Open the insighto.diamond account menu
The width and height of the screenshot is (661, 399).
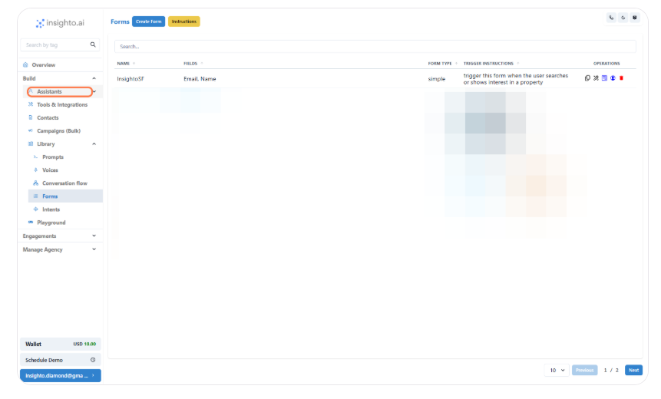tap(61, 375)
